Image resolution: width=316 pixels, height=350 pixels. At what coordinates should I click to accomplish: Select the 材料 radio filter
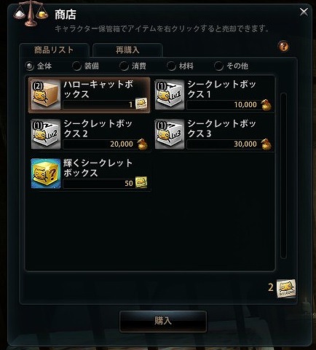click(x=171, y=66)
